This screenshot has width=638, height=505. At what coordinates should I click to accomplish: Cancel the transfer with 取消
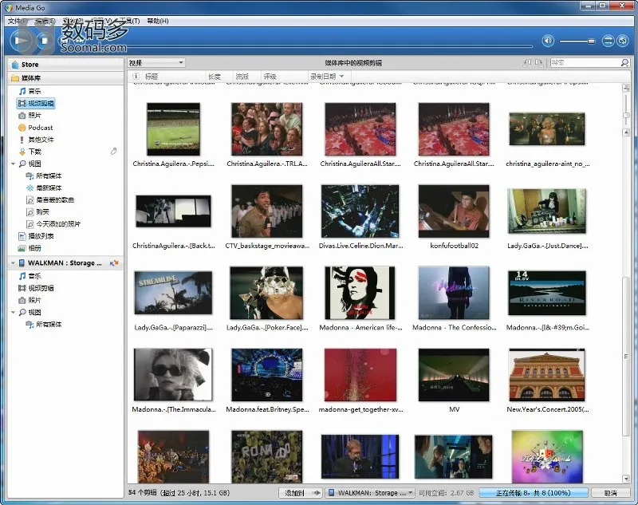point(610,493)
